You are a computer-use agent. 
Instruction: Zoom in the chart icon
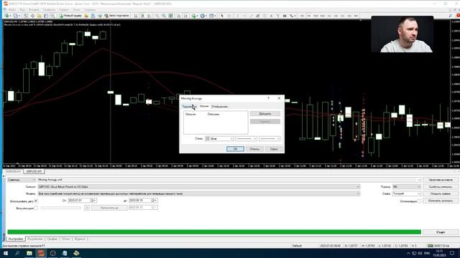(157, 16)
